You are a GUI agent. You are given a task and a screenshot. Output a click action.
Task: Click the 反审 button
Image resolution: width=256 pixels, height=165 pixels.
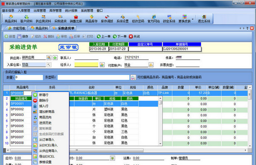click(75, 37)
